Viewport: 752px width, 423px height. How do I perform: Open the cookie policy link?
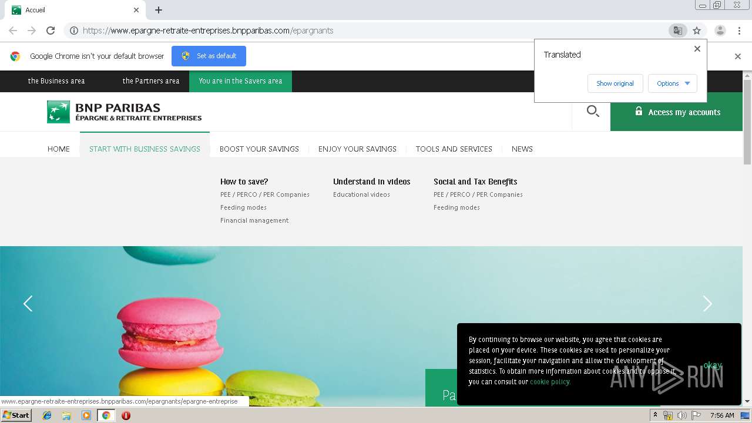pyautogui.click(x=550, y=382)
